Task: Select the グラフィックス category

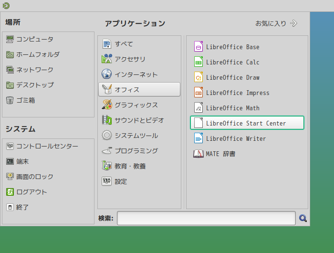Action: pos(139,105)
